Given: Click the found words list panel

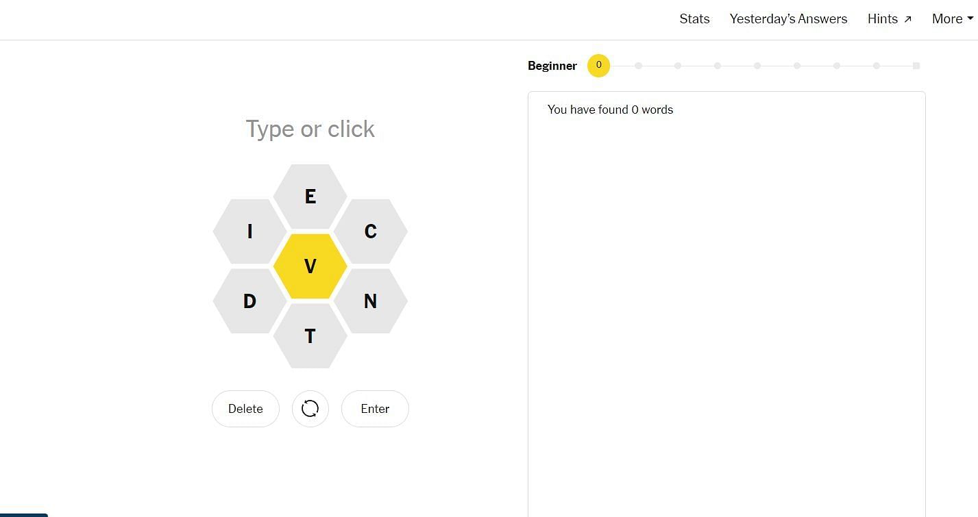Looking at the screenshot, I should tap(726, 308).
